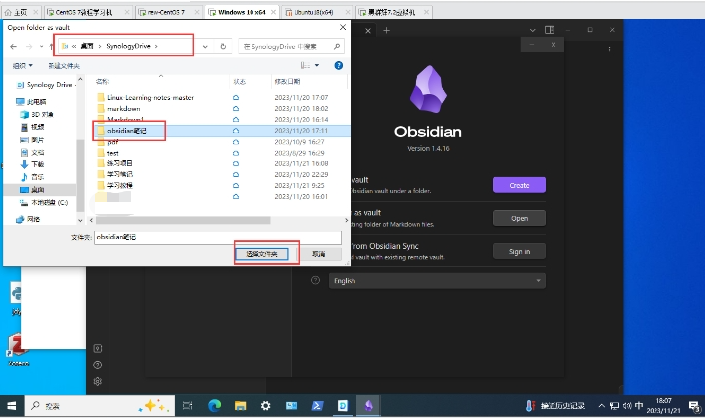Expand the address bar history dropdown

pos(205,46)
